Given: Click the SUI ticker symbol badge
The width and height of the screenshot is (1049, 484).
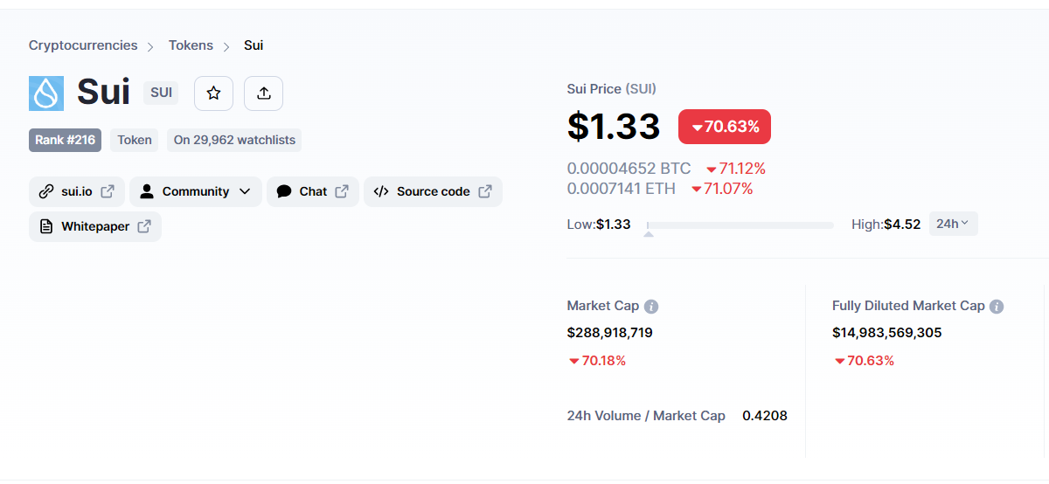Looking at the screenshot, I should pyautogui.click(x=161, y=93).
